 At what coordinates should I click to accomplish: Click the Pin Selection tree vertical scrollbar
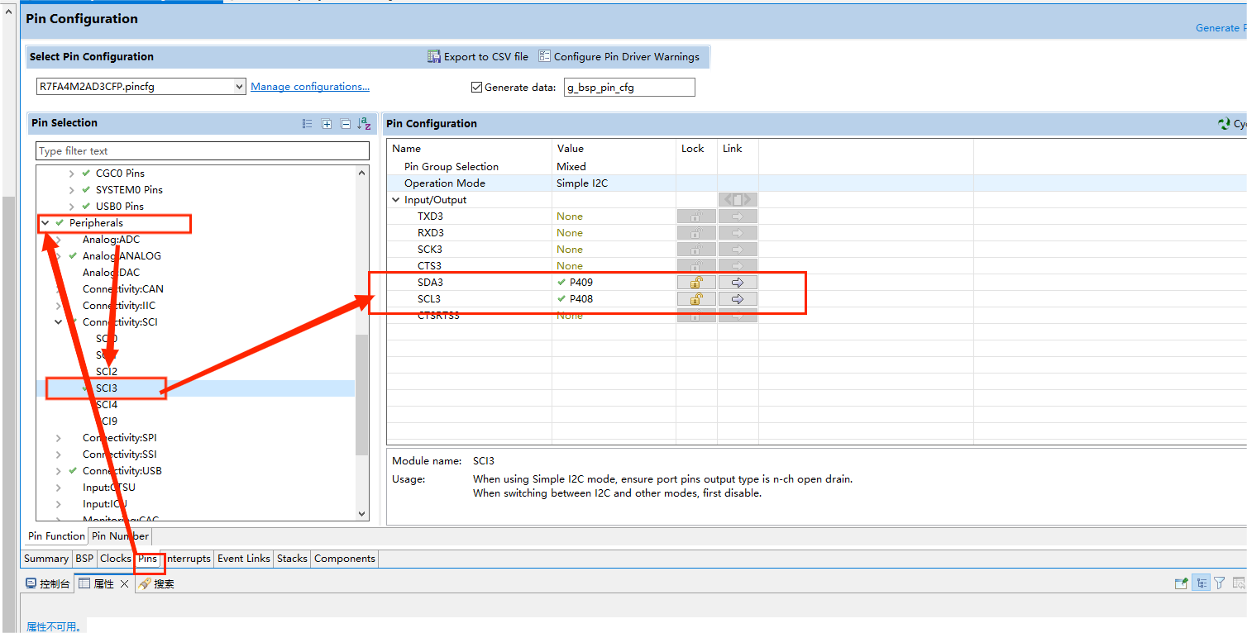coord(361,394)
